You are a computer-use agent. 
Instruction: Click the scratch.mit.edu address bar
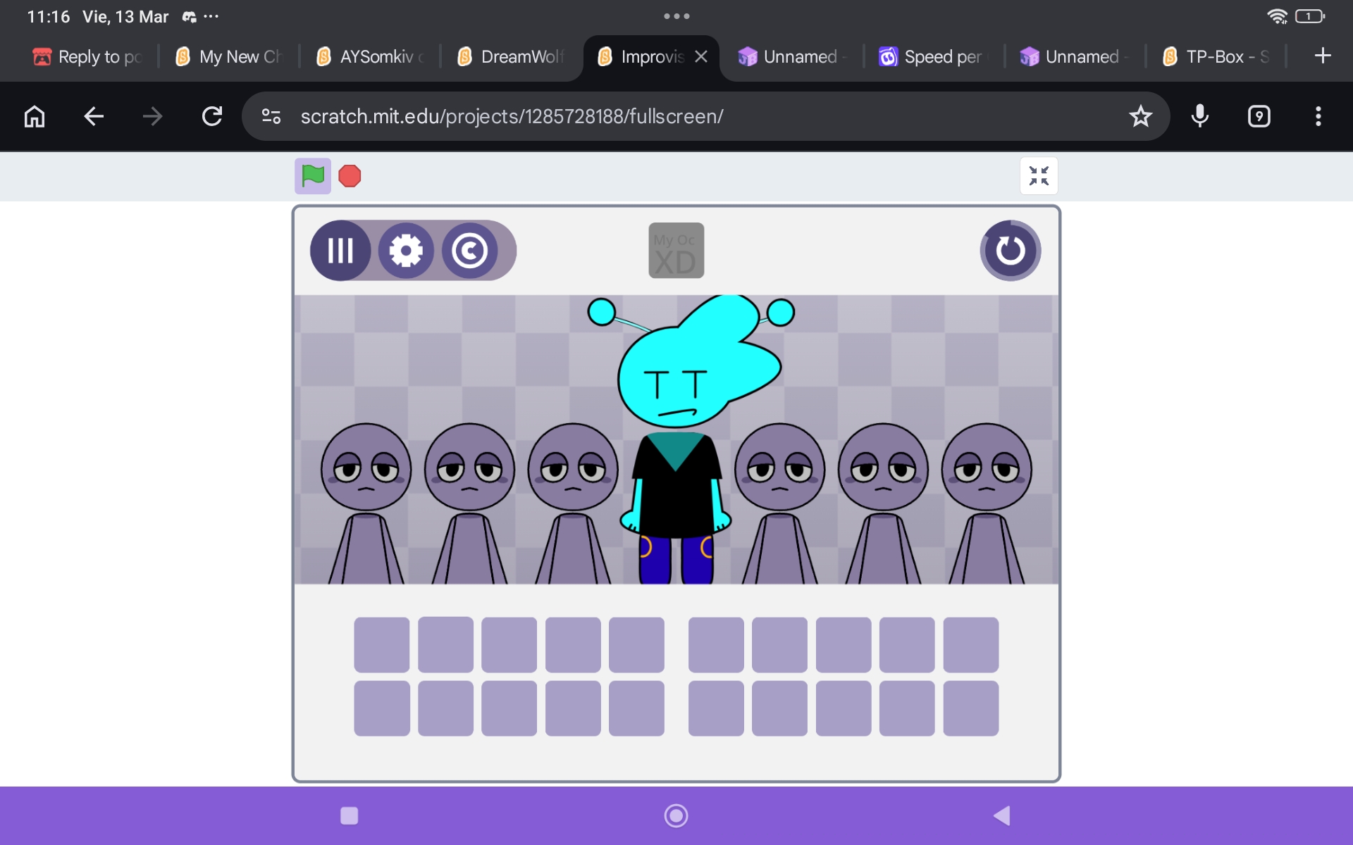tap(634, 116)
